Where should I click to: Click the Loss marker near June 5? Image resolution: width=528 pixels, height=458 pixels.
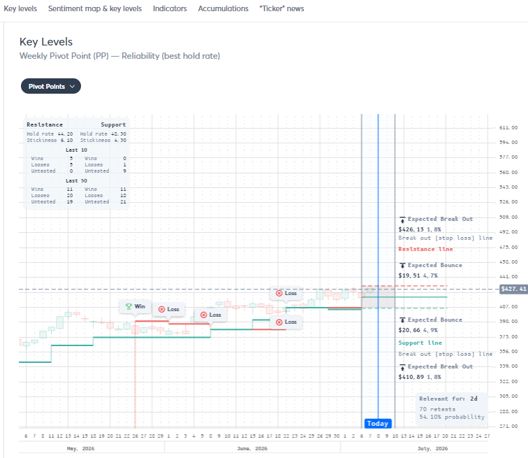point(211,315)
